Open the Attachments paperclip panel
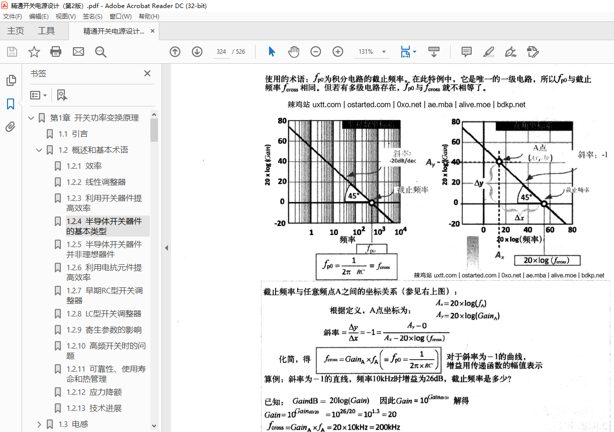The height and width of the screenshot is (432, 614). pos(11,127)
